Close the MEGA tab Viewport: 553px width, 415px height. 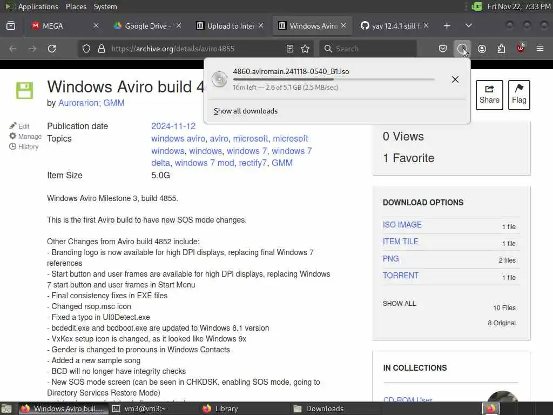click(x=96, y=26)
